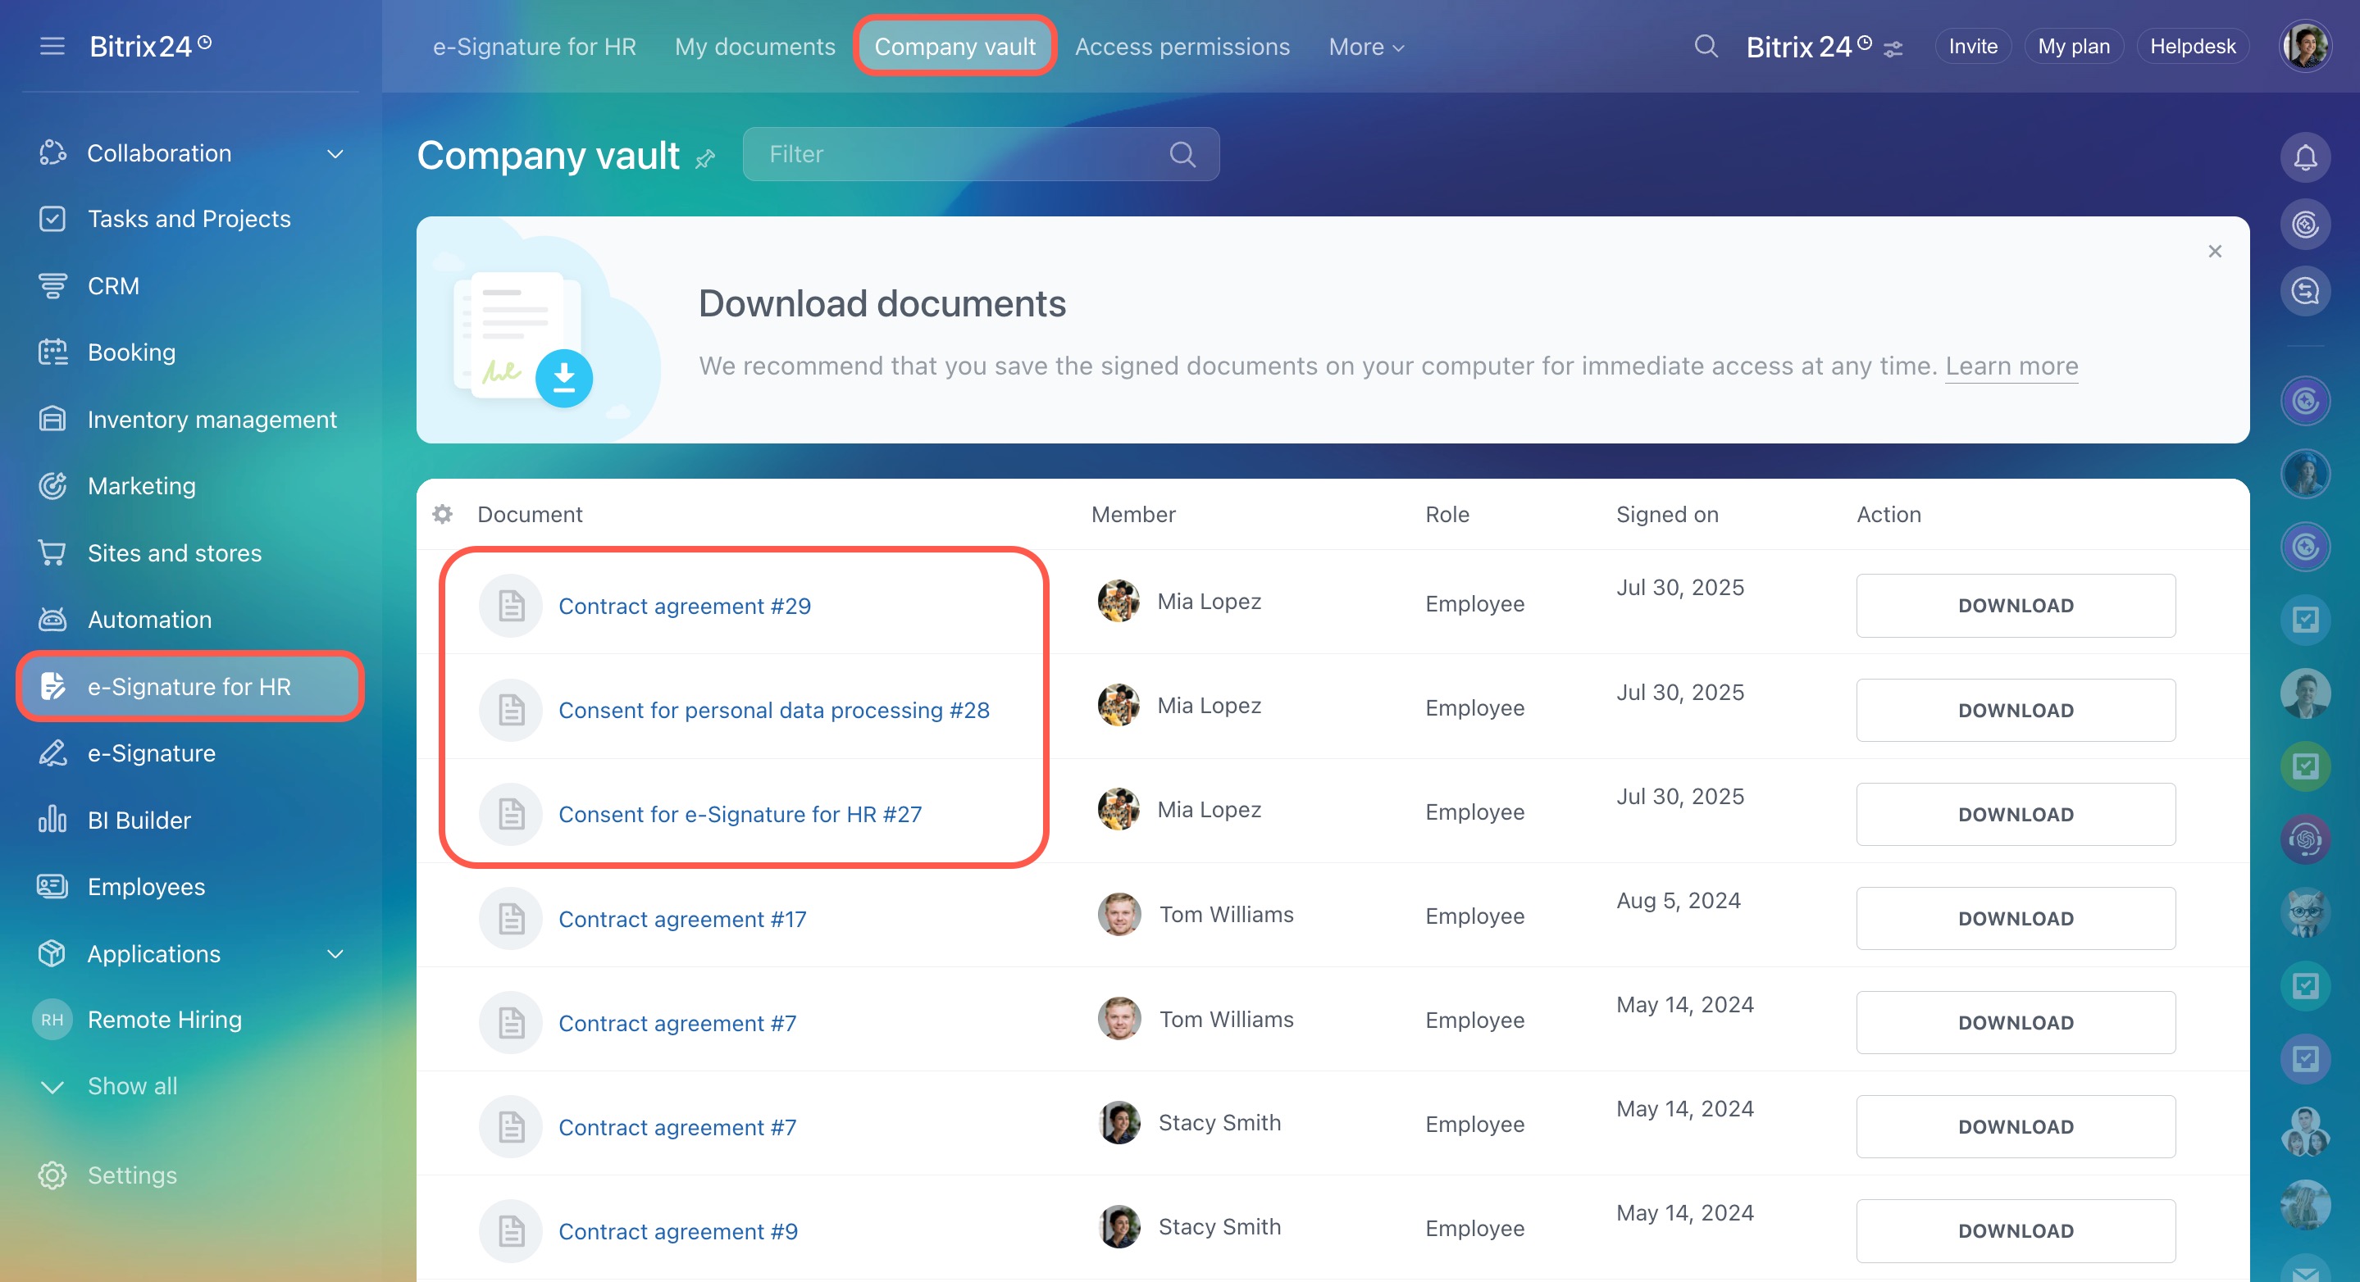Click the search magnifier in the top bar

pyautogui.click(x=1706, y=46)
